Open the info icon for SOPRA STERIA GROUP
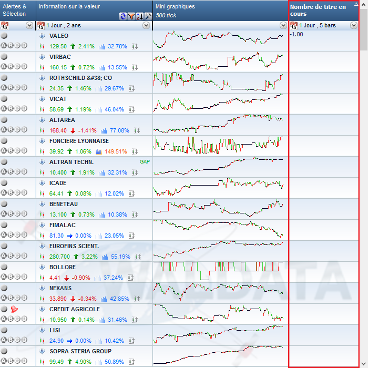 42,351
